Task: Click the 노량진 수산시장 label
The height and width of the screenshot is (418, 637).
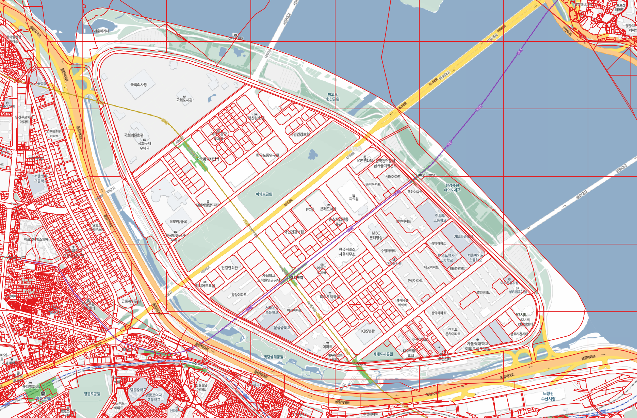Action: tap(548, 396)
